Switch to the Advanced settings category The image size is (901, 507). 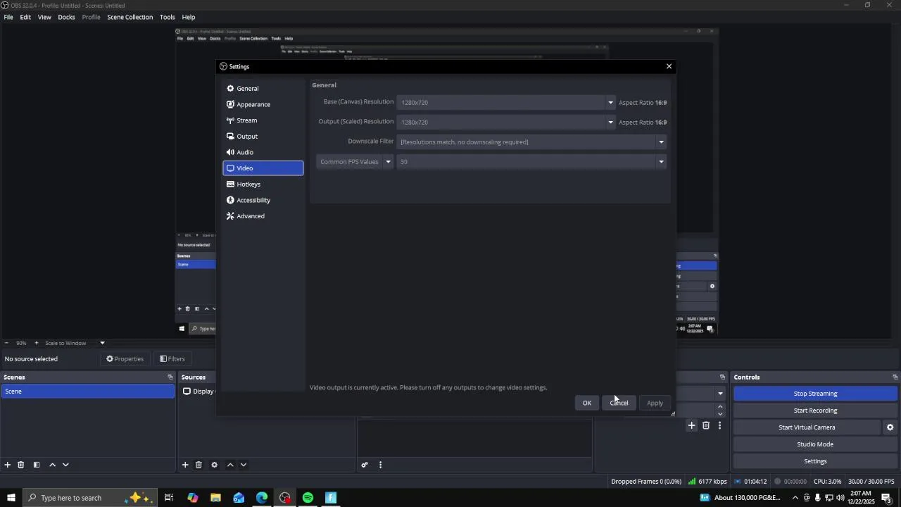point(263,216)
